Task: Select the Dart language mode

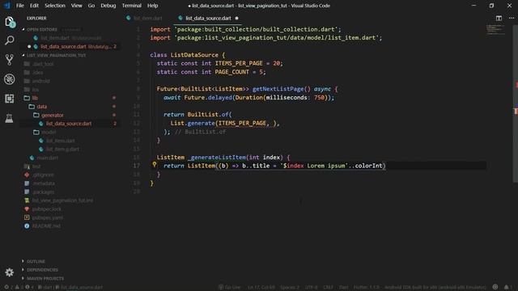Action: point(343,287)
